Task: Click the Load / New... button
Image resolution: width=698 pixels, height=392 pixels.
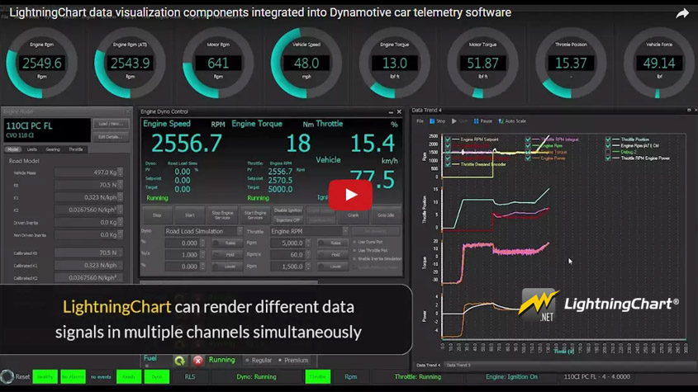Action: pyautogui.click(x=111, y=124)
